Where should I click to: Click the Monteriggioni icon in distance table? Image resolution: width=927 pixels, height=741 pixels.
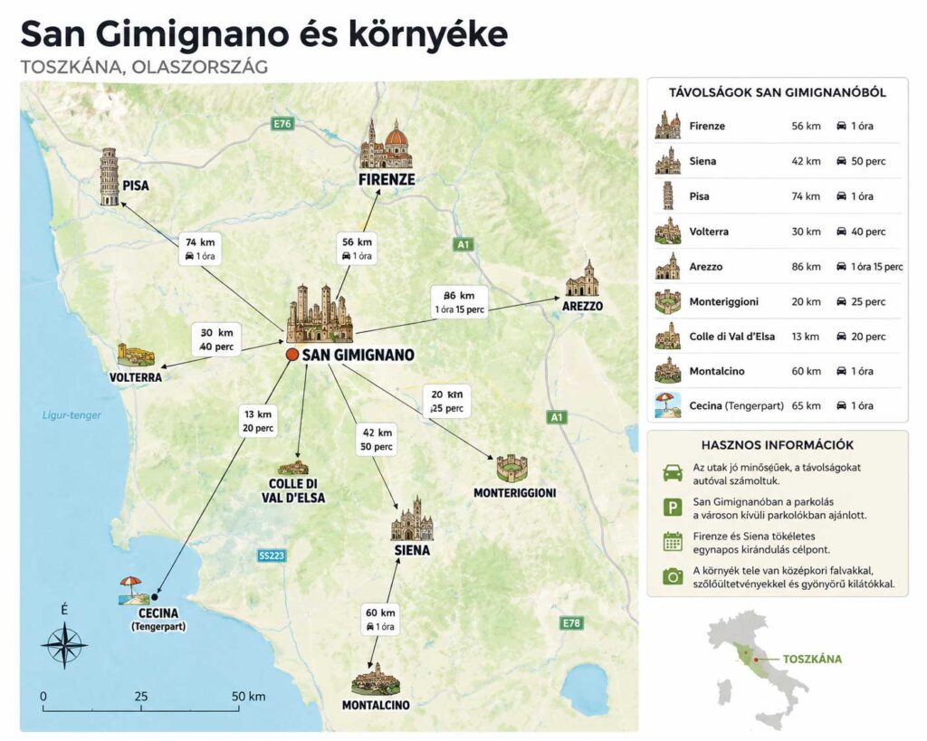(668, 301)
